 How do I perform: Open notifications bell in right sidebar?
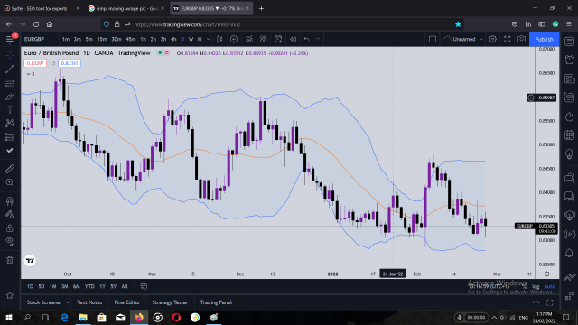570,253
